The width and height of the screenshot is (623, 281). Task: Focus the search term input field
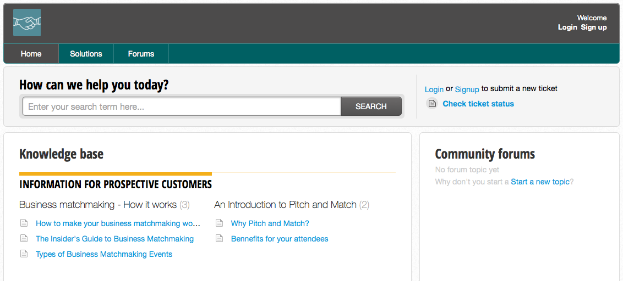182,106
